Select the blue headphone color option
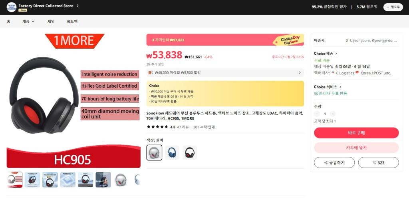 tap(172, 152)
